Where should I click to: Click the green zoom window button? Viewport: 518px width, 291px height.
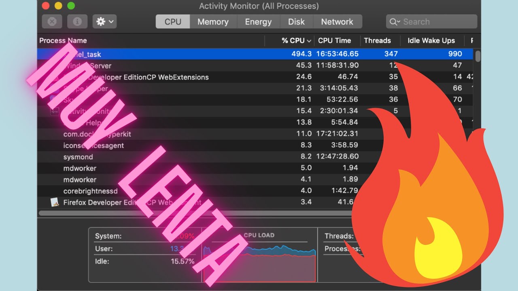click(71, 6)
